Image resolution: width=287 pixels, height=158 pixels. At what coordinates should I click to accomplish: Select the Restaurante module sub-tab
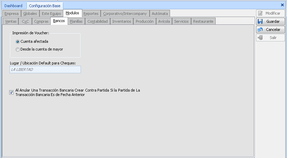(x=203, y=21)
